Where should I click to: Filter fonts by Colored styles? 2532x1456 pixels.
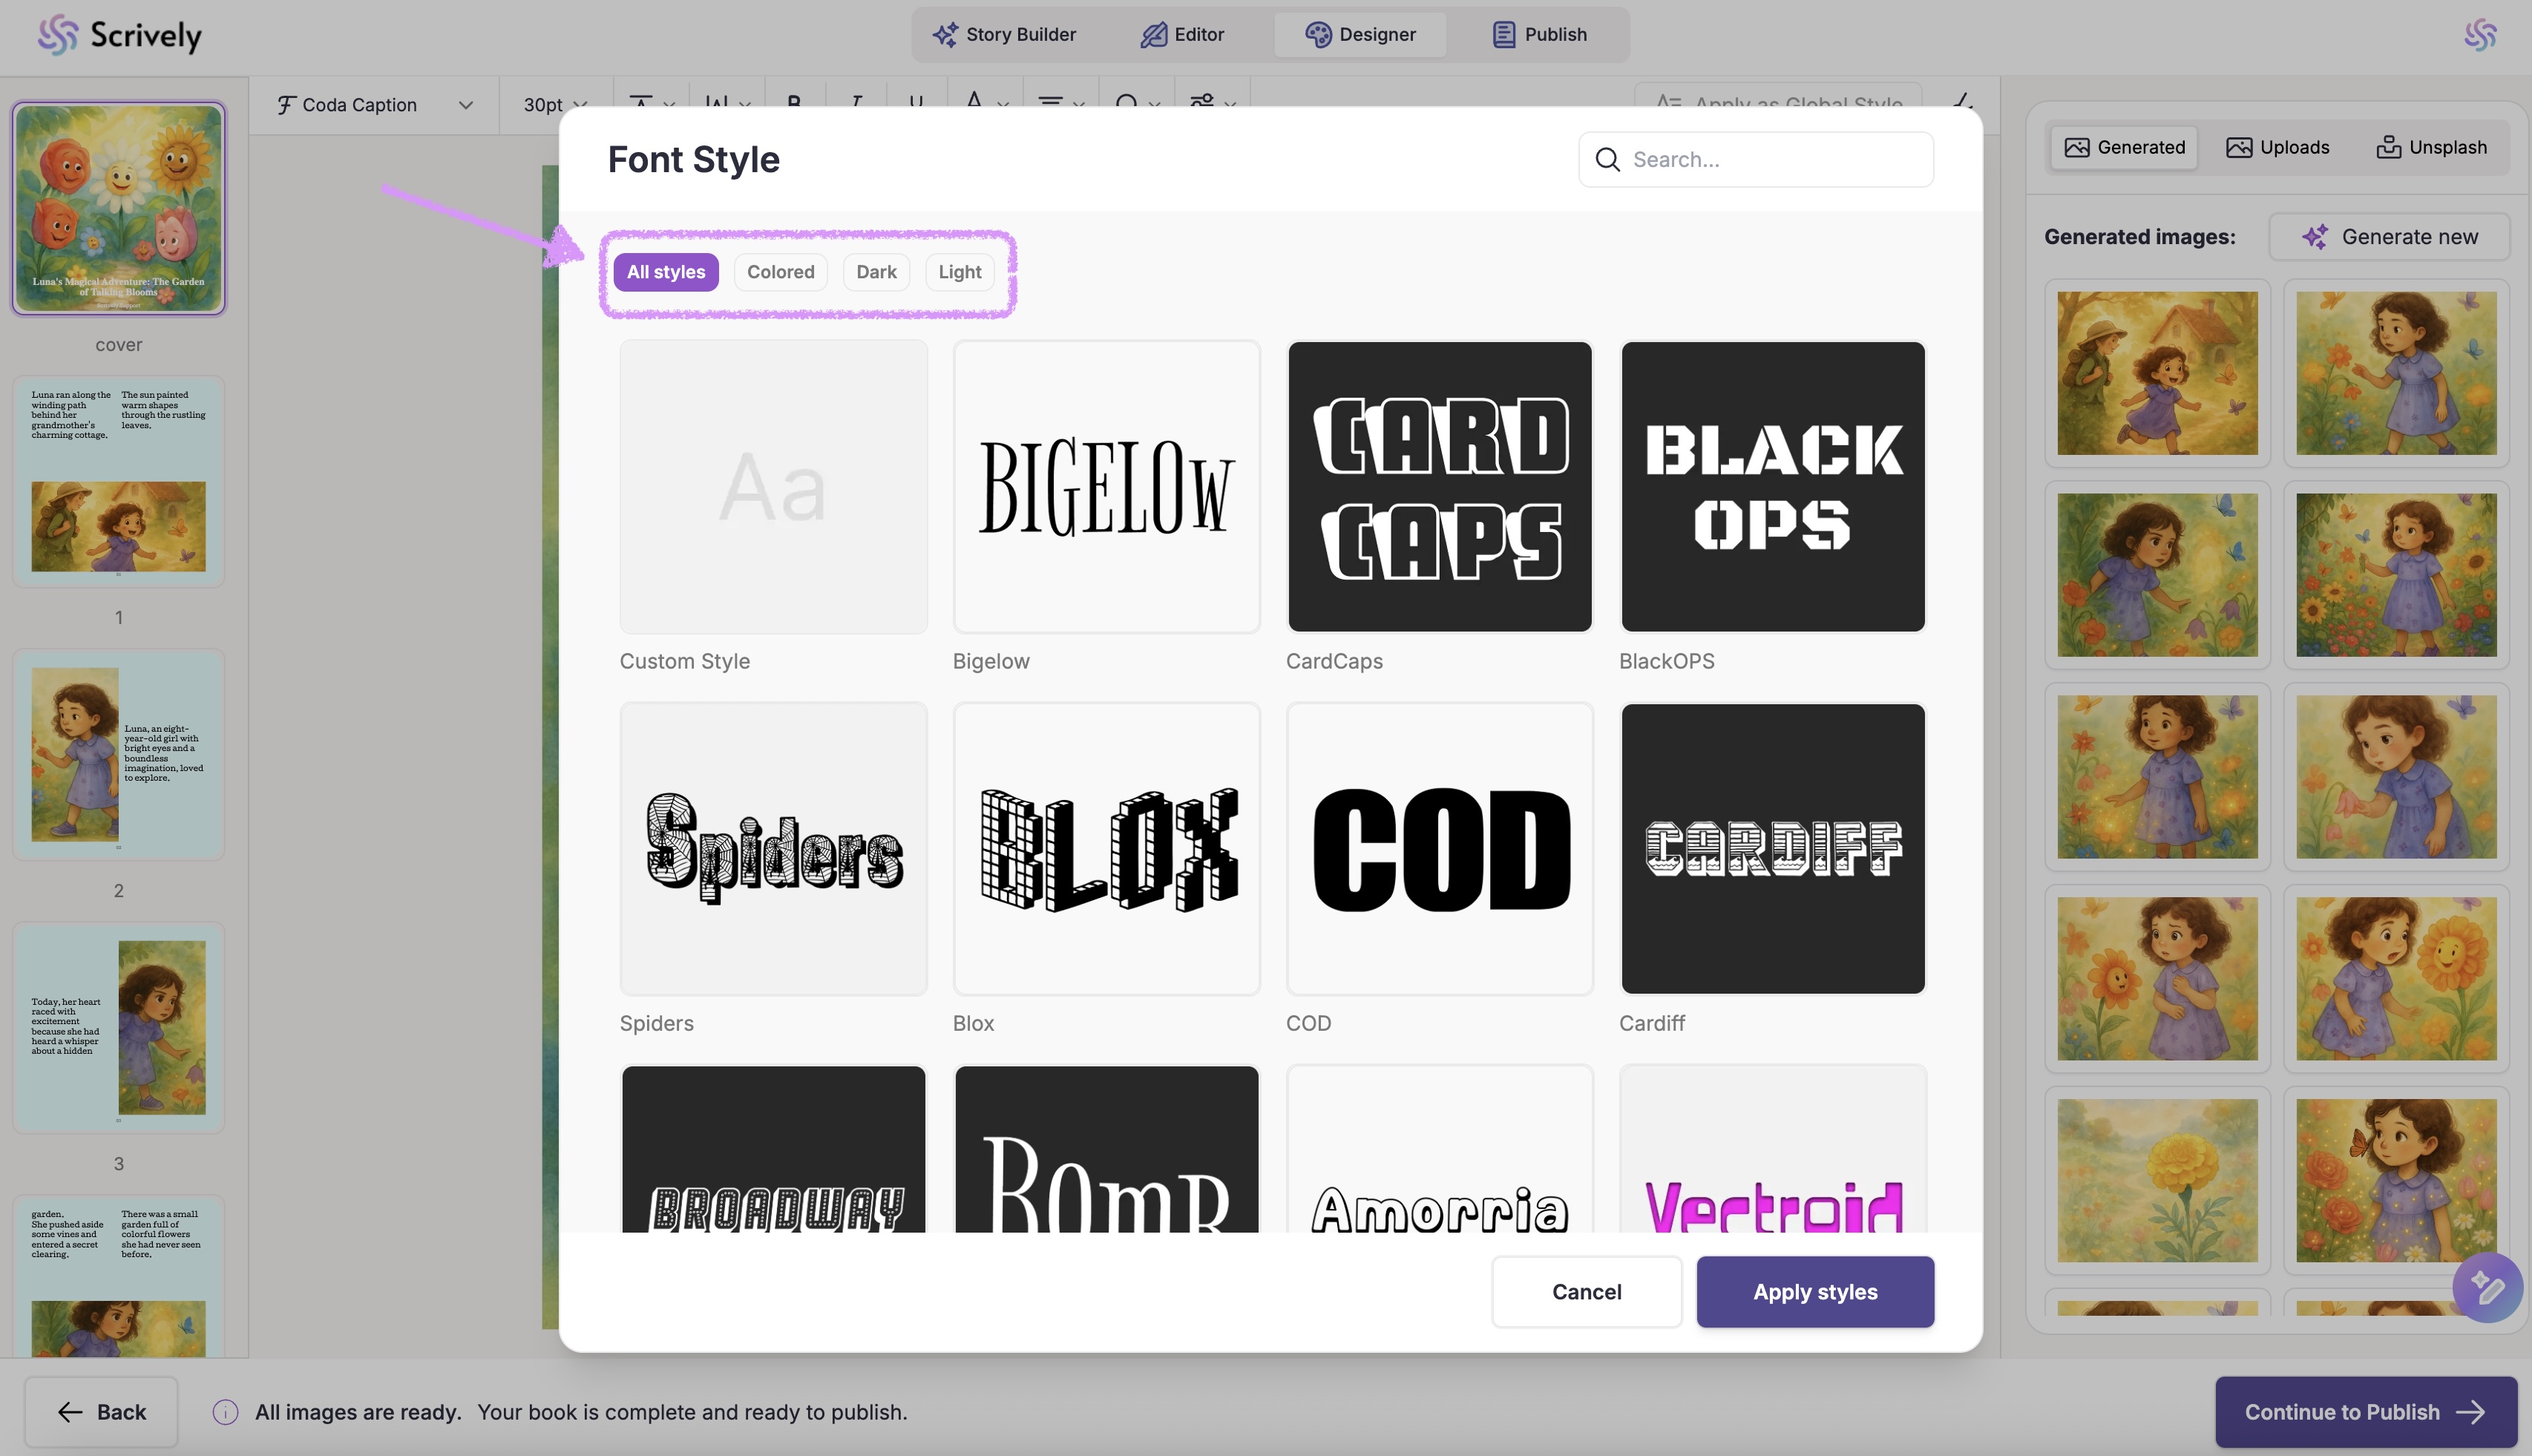780,272
